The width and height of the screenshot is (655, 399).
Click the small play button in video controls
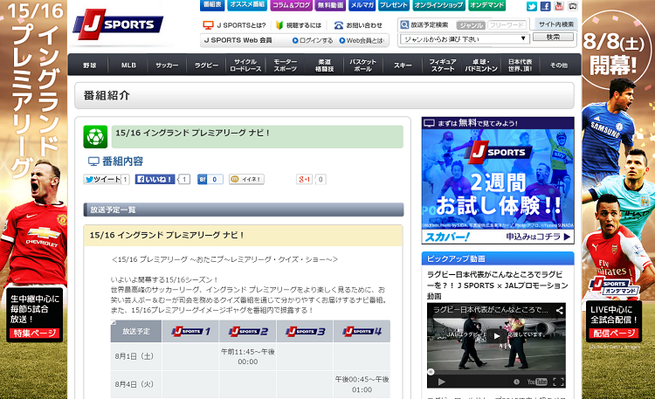click(441, 382)
